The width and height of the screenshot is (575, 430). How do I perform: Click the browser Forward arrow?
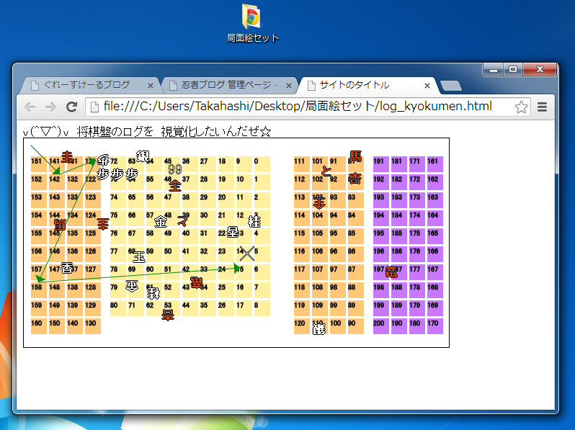[x=50, y=107]
